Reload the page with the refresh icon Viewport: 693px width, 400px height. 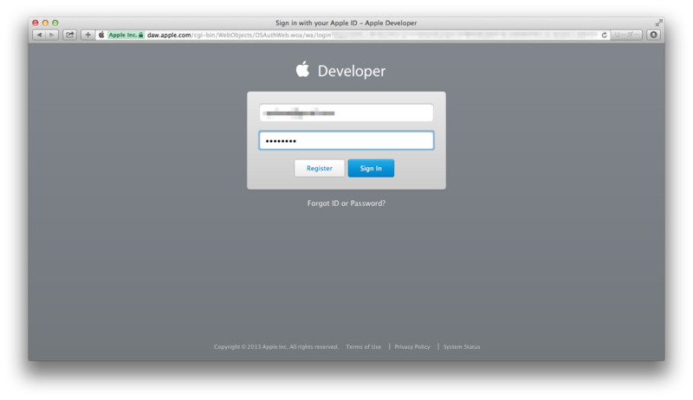(604, 35)
